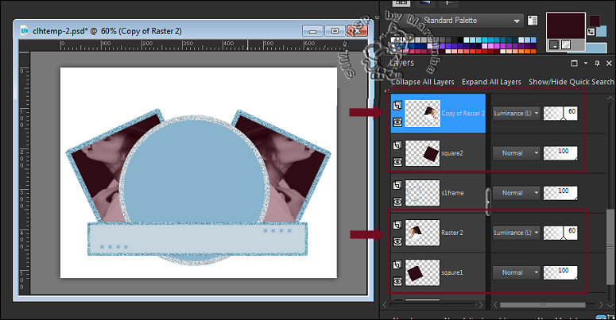
Task: Hide the Raster 2 layer
Action: pyautogui.click(x=397, y=241)
